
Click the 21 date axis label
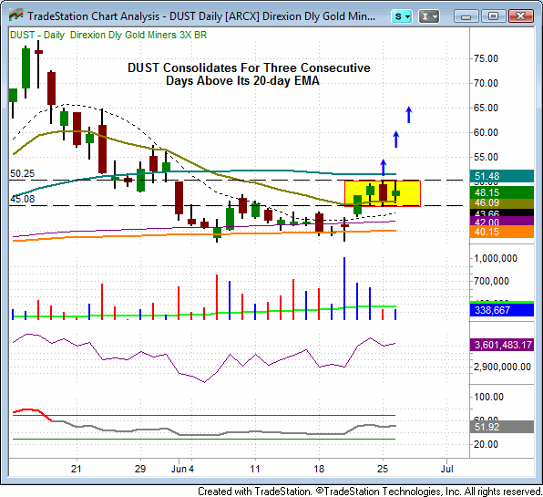77,469
